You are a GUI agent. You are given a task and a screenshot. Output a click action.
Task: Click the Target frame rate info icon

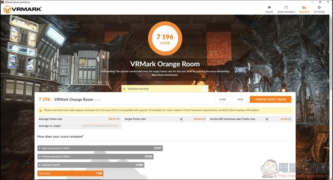pyautogui.click(x=181, y=119)
